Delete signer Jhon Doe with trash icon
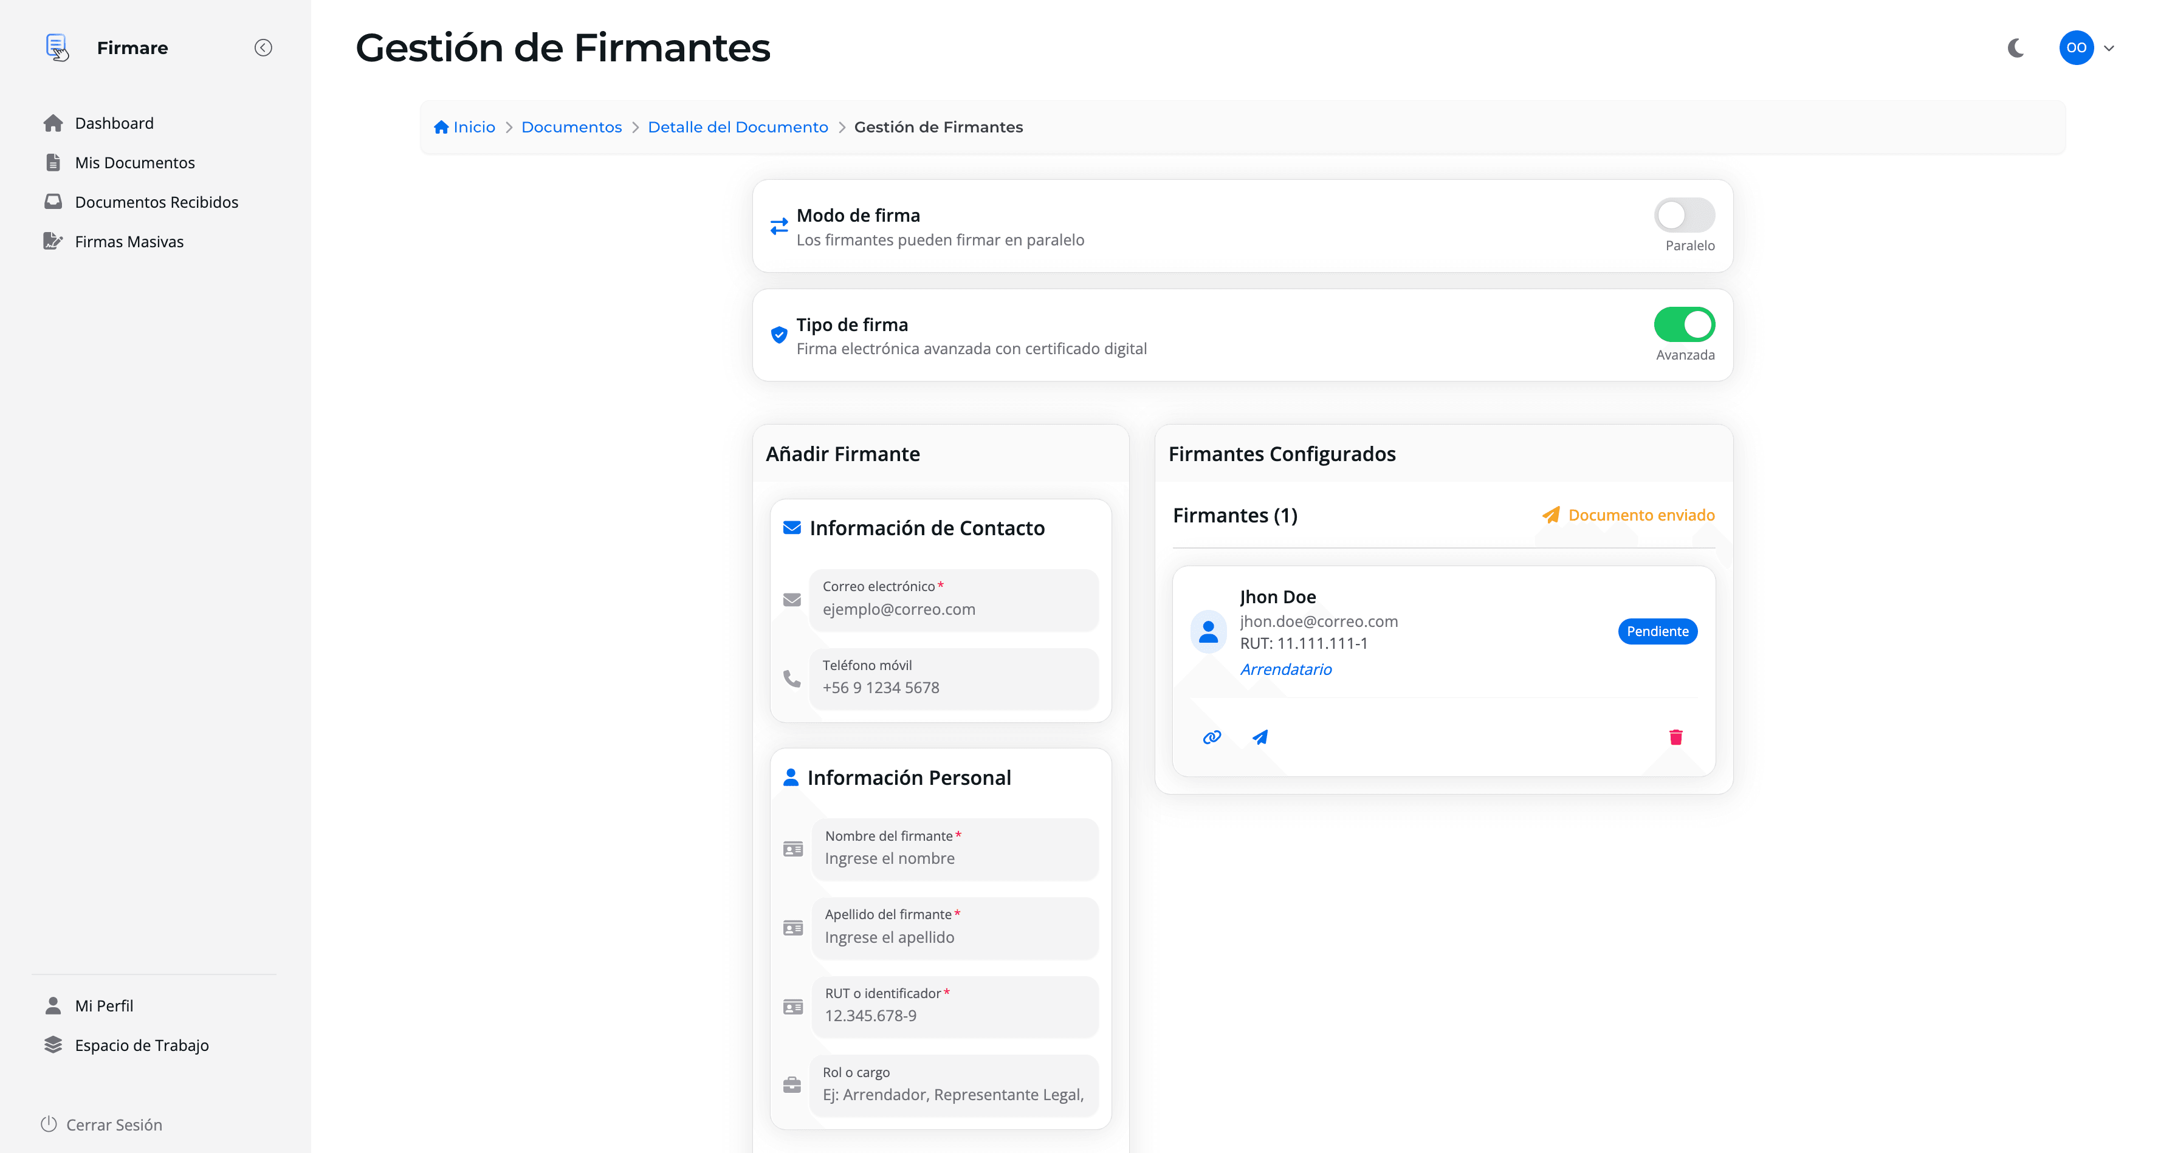 pyautogui.click(x=1676, y=737)
